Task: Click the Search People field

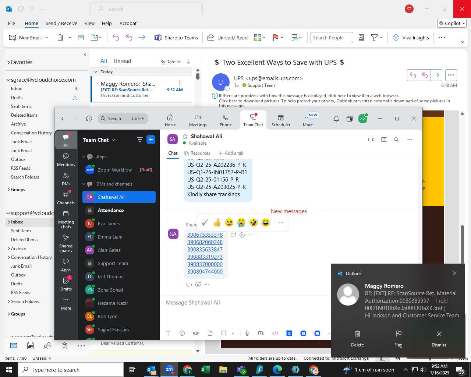Action: 332,38
